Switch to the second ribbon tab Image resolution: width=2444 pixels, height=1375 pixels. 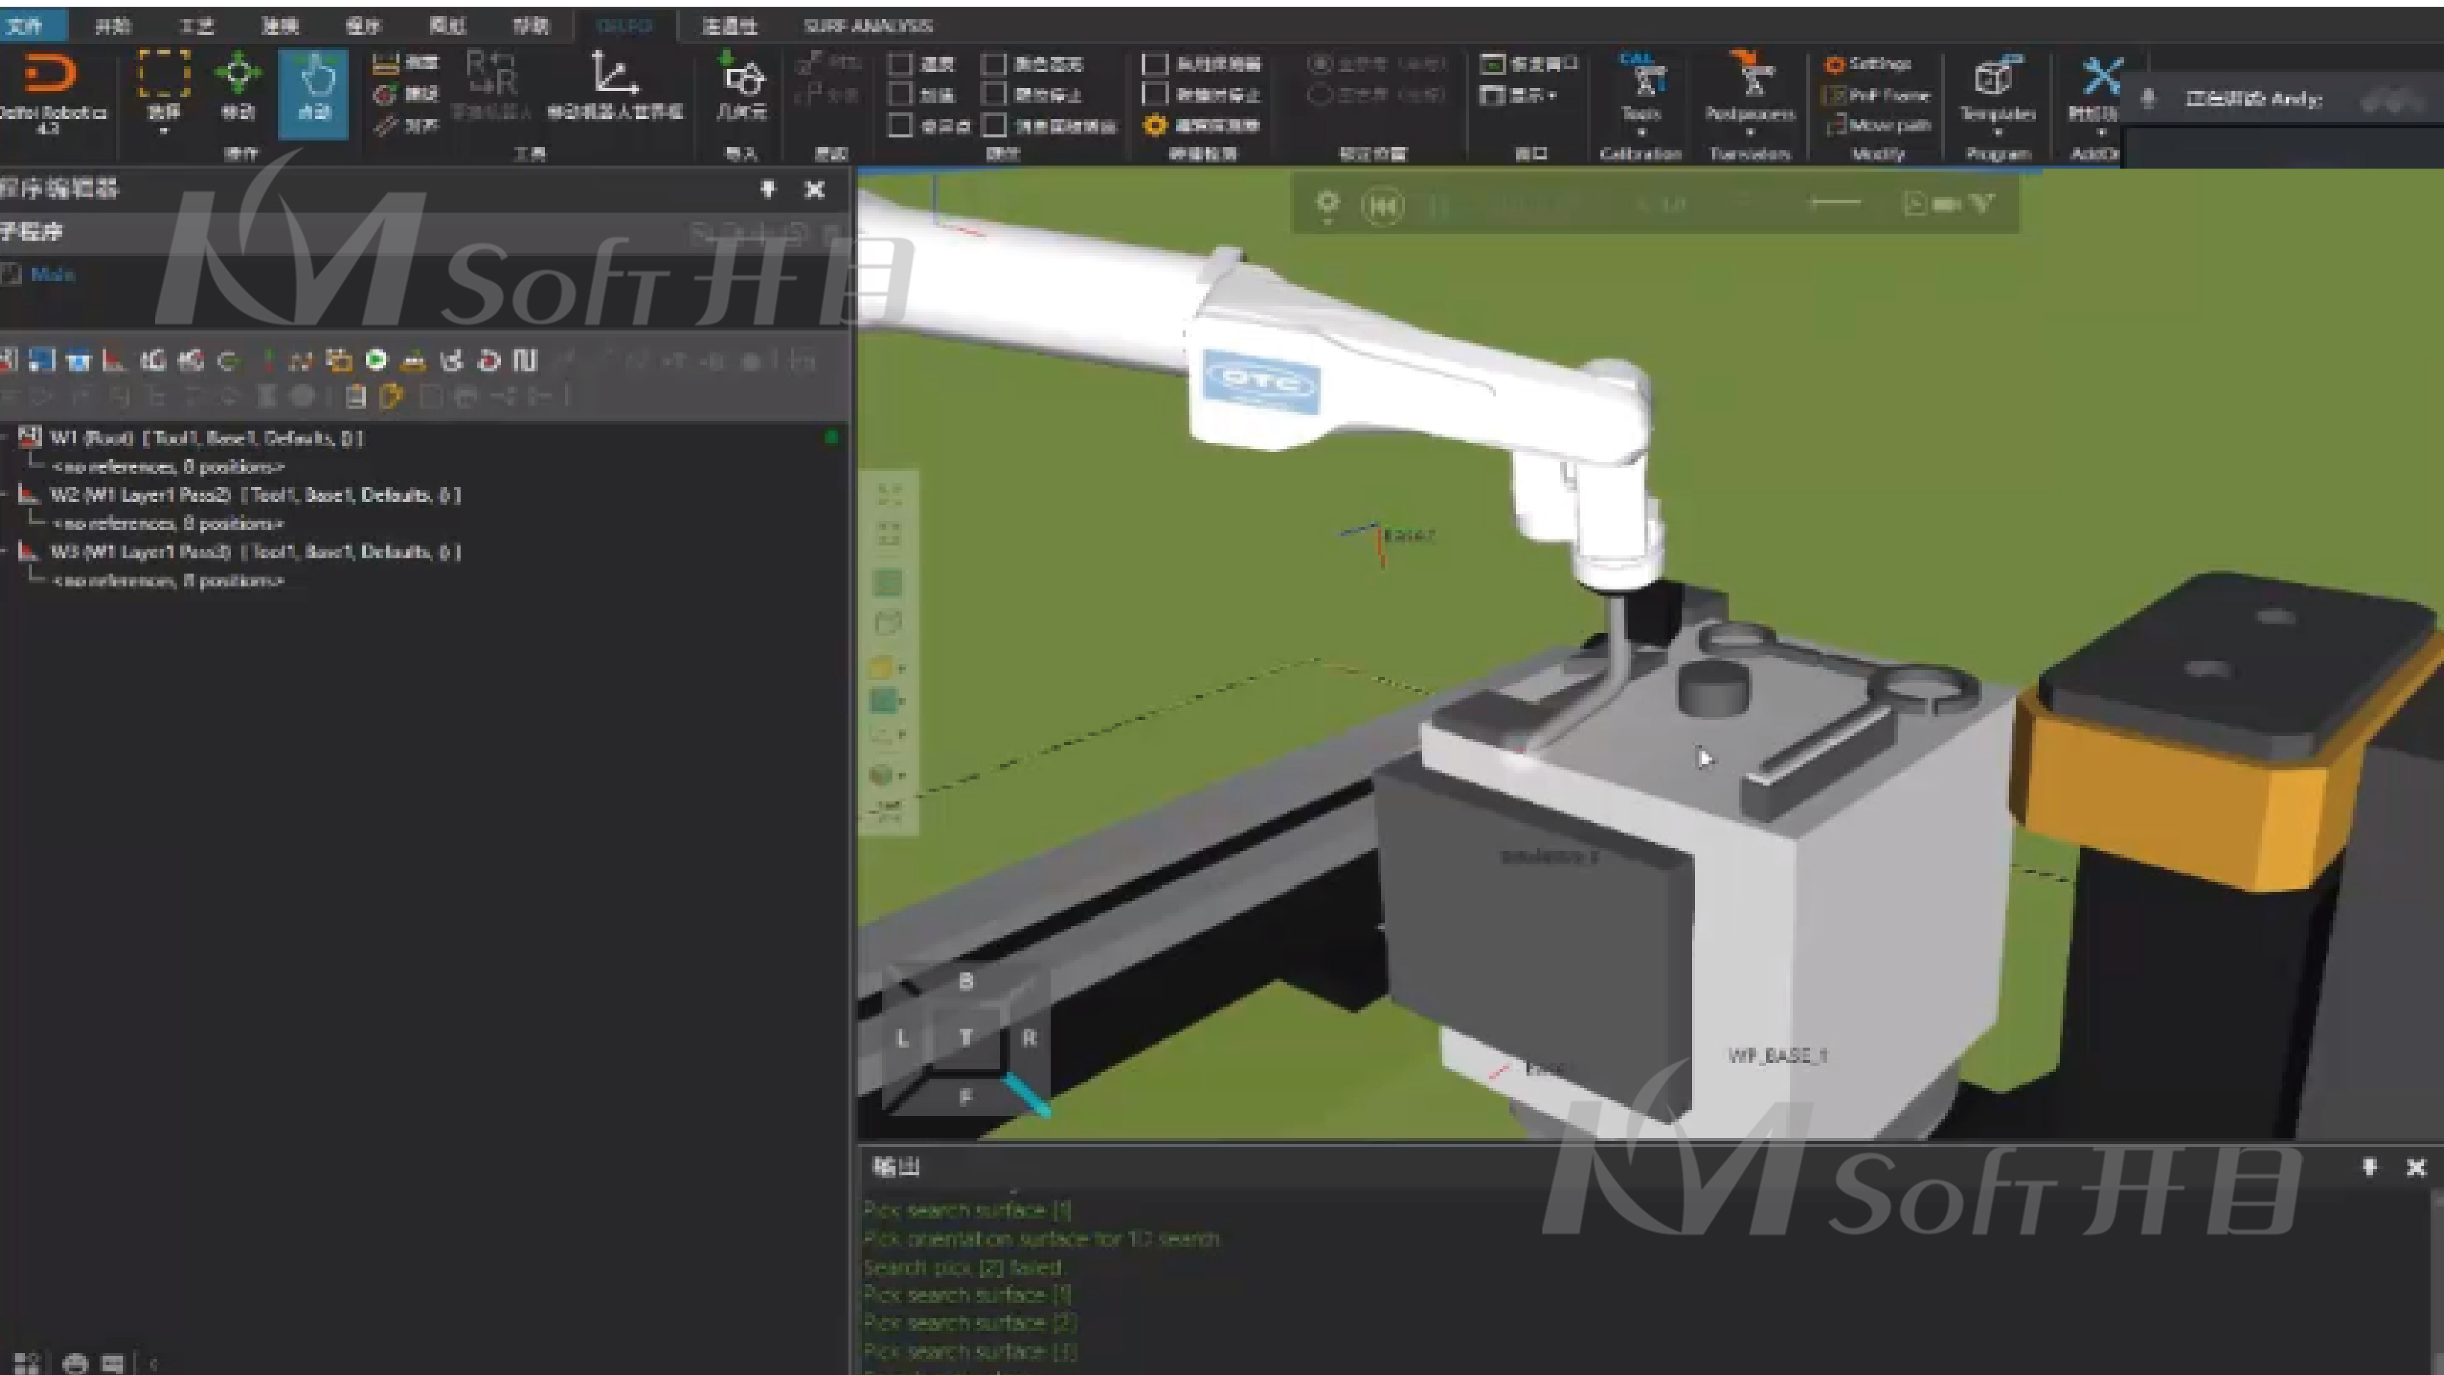113,26
